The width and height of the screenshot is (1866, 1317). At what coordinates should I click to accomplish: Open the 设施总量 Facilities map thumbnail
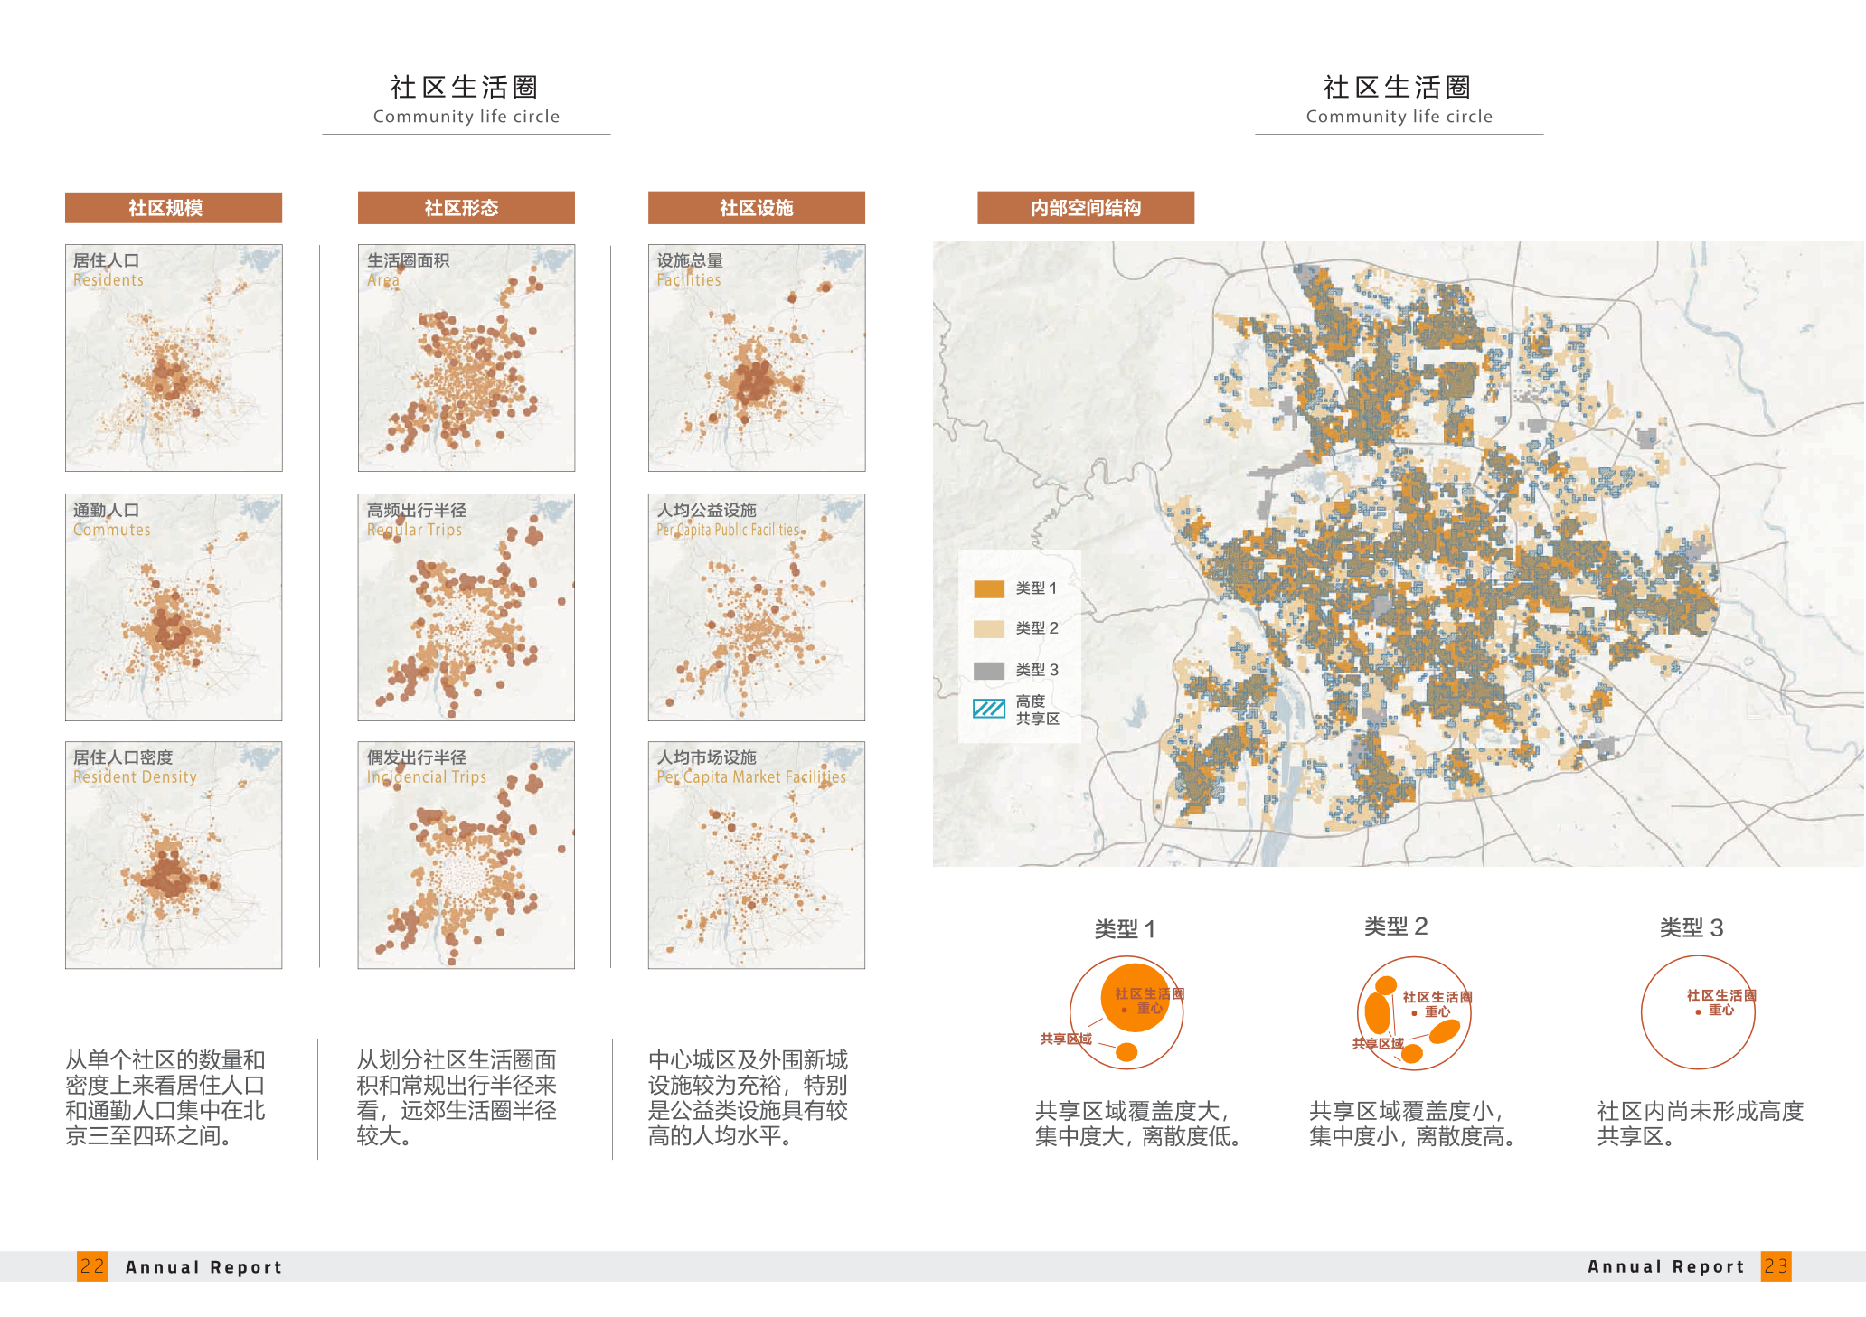point(756,358)
